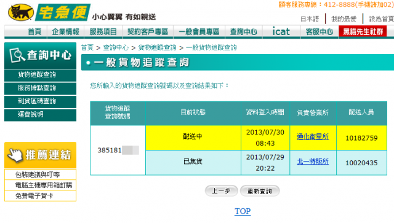Click 查詢中心 in the breadcrumb
Viewport: 394px width, 223px height.
pyautogui.click(x=116, y=48)
